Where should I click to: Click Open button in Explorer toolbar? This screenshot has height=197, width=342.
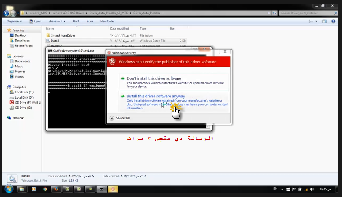[x=36, y=21]
